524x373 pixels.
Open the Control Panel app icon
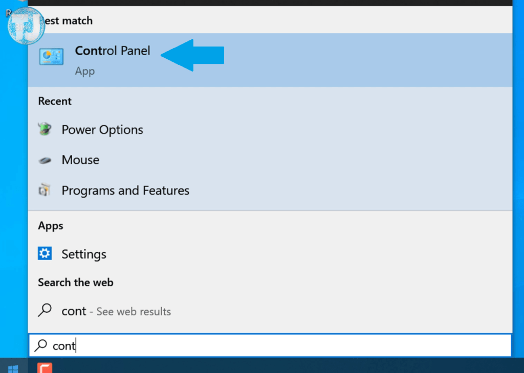pos(51,56)
